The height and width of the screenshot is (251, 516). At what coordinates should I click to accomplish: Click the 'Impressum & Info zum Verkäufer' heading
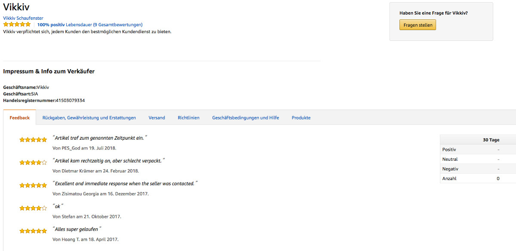[49, 71]
